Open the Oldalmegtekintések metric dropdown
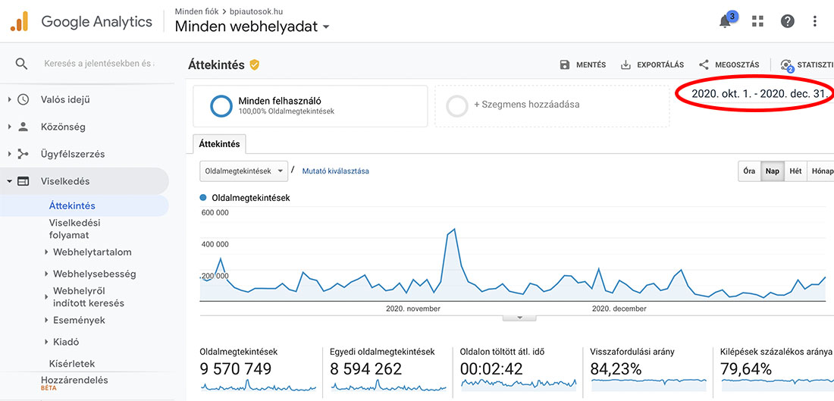The width and height of the screenshot is (834, 401). point(243,171)
